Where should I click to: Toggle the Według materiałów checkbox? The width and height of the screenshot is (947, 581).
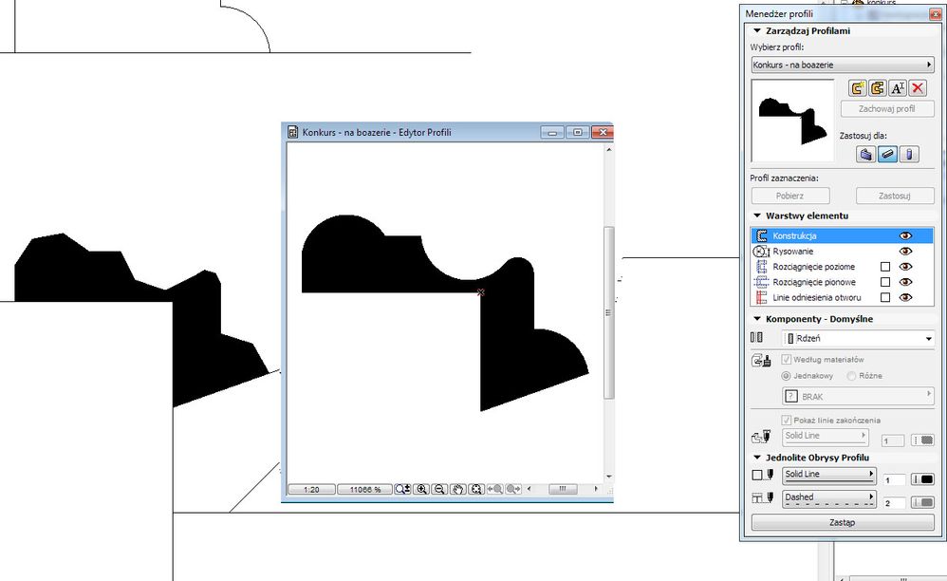point(787,360)
